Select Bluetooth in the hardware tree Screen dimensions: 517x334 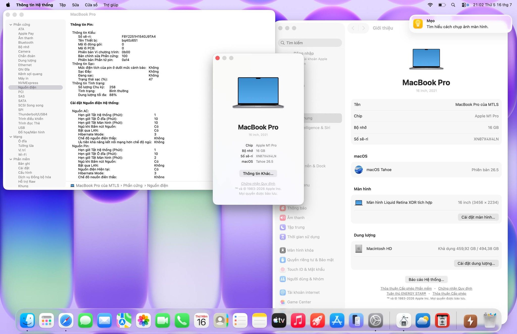click(26, 42)
